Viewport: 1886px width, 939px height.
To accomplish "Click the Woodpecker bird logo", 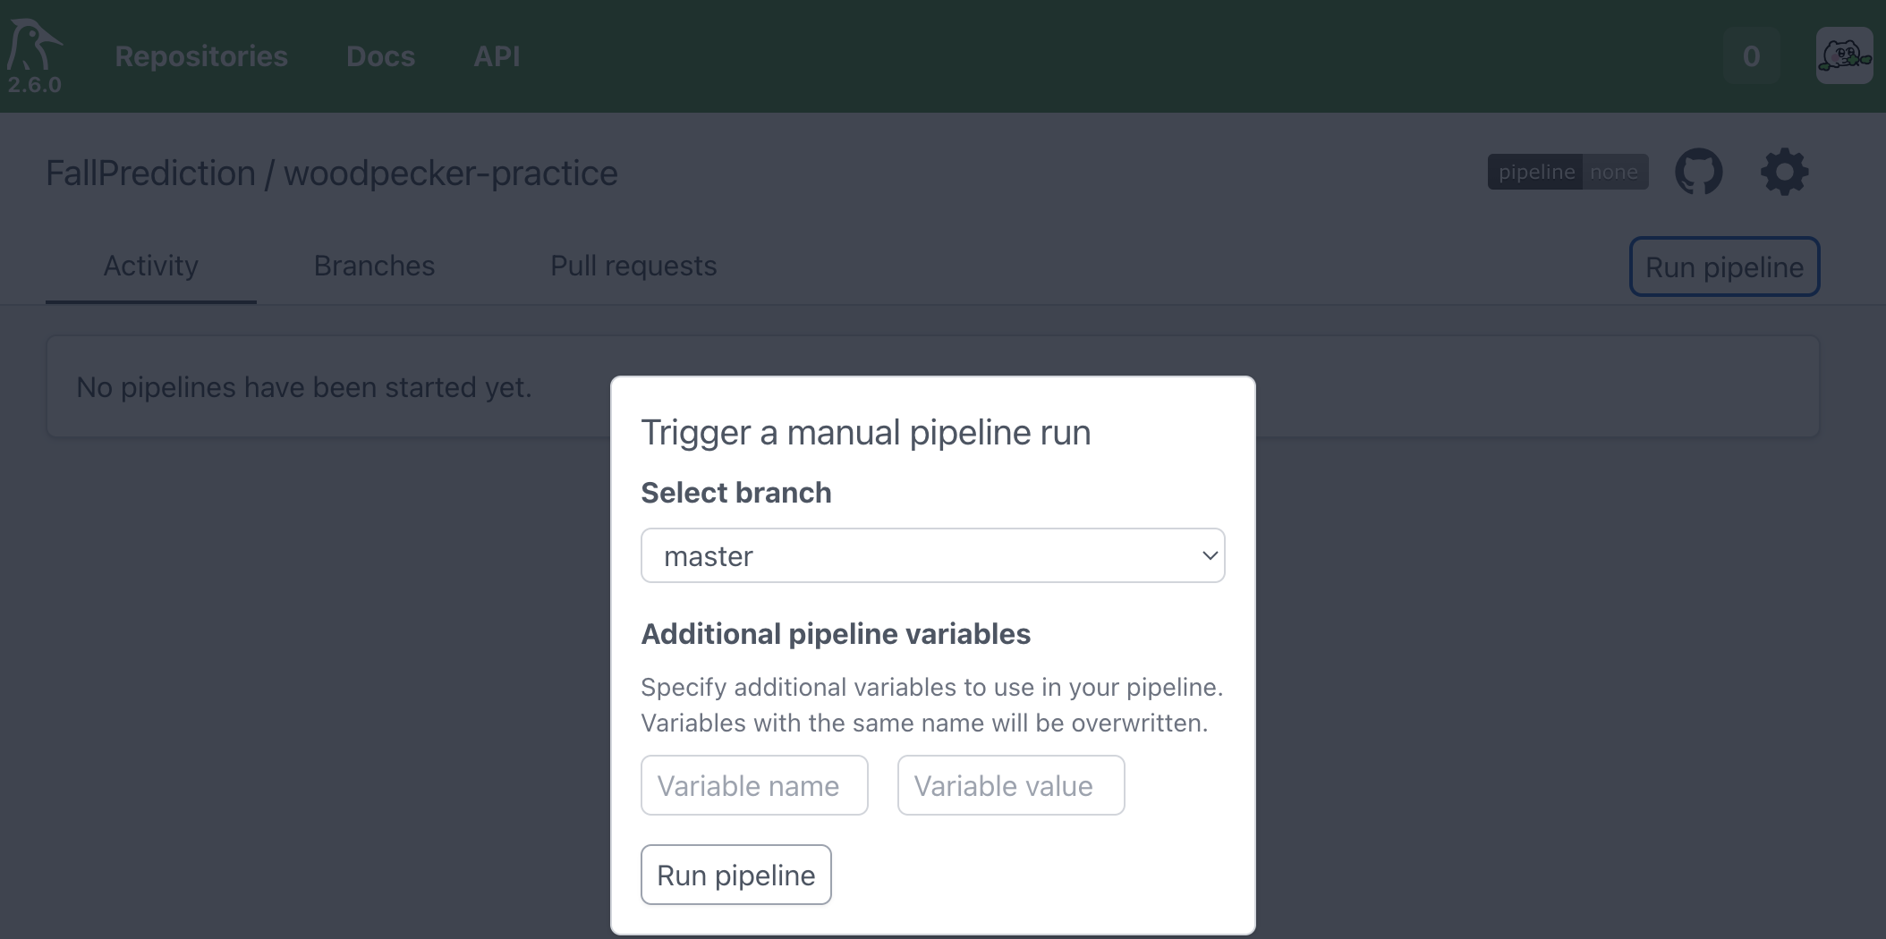I will coord(34,45).
